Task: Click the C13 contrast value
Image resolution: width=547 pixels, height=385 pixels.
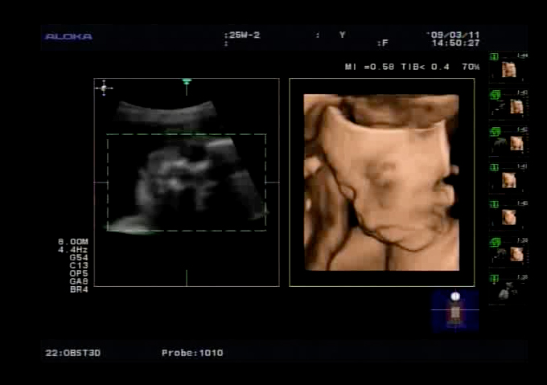Action: pyautogui.click(x=79, y=265)
